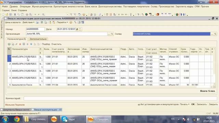Open the Печать dropdown menu
This screenshot has width=219, height=123.
[x=184, y=104]
